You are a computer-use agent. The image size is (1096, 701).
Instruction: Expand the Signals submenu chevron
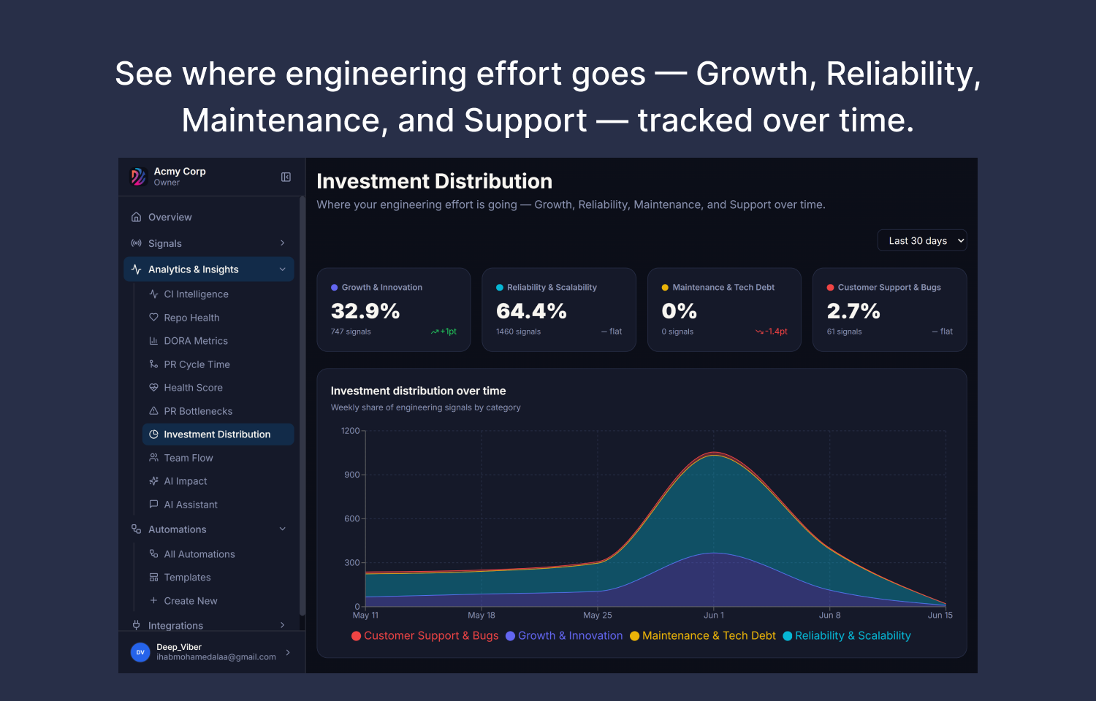[282, 243]
